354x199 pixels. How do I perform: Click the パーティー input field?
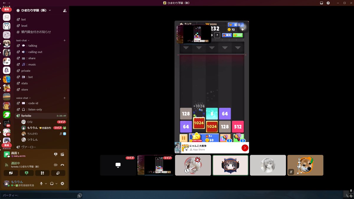pyautogui.click(x=38, y=195)
